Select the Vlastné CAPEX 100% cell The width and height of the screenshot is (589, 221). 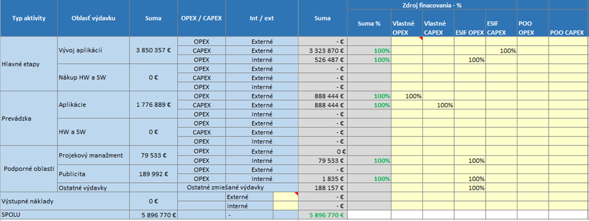(x=438, y=105)
